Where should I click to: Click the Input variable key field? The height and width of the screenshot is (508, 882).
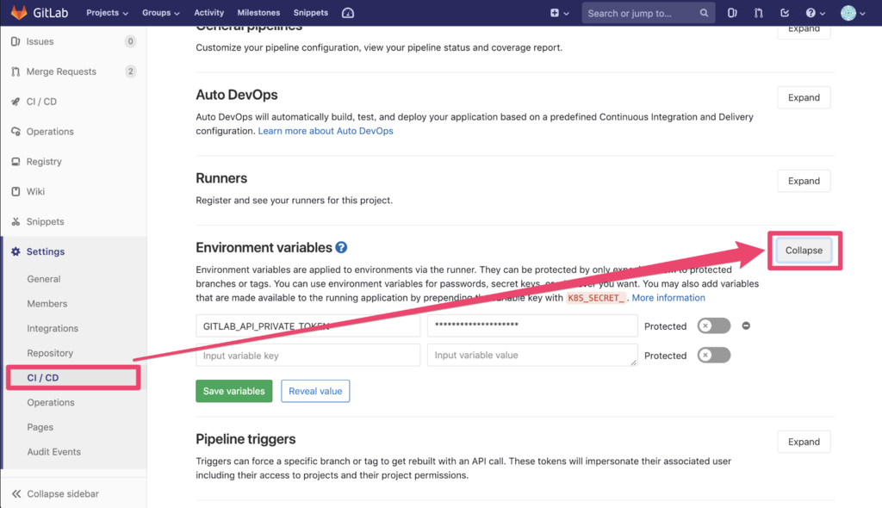(x=307, y=355)
